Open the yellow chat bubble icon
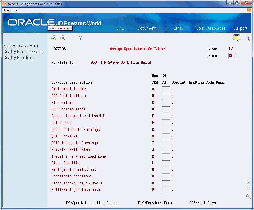Screen dimensions: 254x210 point(237,38)
